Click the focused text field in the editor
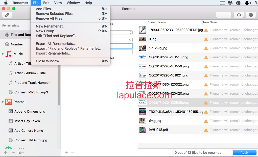 tap(122, 46)
